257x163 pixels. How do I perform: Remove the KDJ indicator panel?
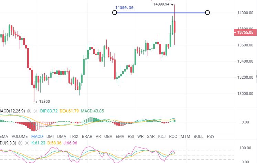[x=27, y=143]
